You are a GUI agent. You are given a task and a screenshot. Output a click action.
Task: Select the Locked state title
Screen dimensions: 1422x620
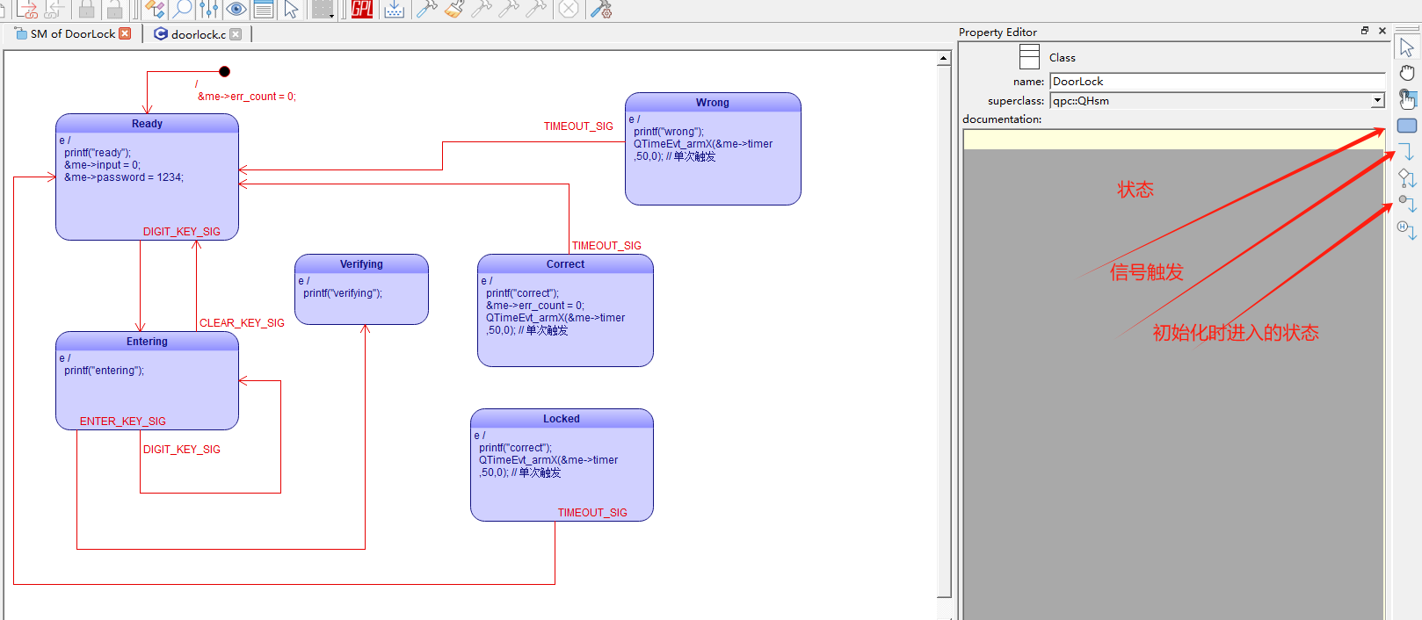coord(562,419)
